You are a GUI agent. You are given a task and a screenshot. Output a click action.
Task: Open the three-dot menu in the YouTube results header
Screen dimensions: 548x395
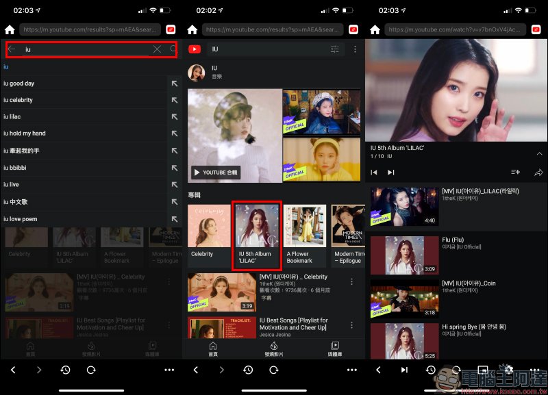(355, 49)
